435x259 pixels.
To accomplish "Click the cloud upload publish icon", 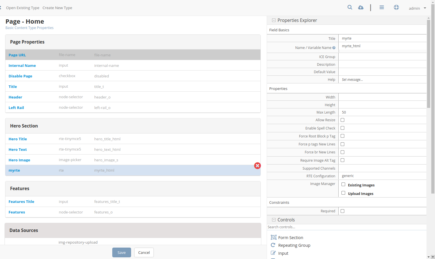I will 361,7.
